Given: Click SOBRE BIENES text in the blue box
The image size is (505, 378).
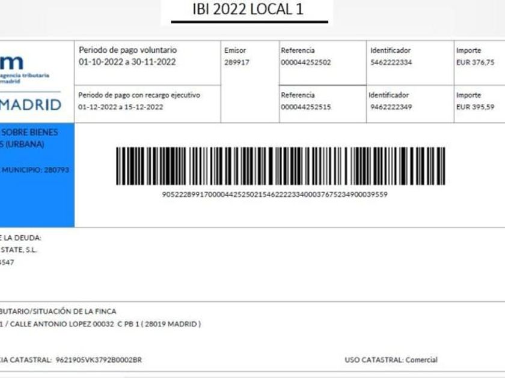Looking at the screenshot, I should click(x=30, y=132).
